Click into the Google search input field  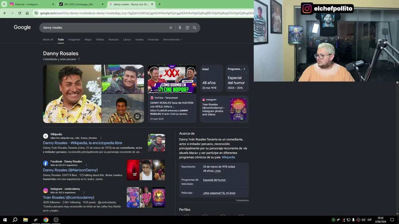[105, 28]
